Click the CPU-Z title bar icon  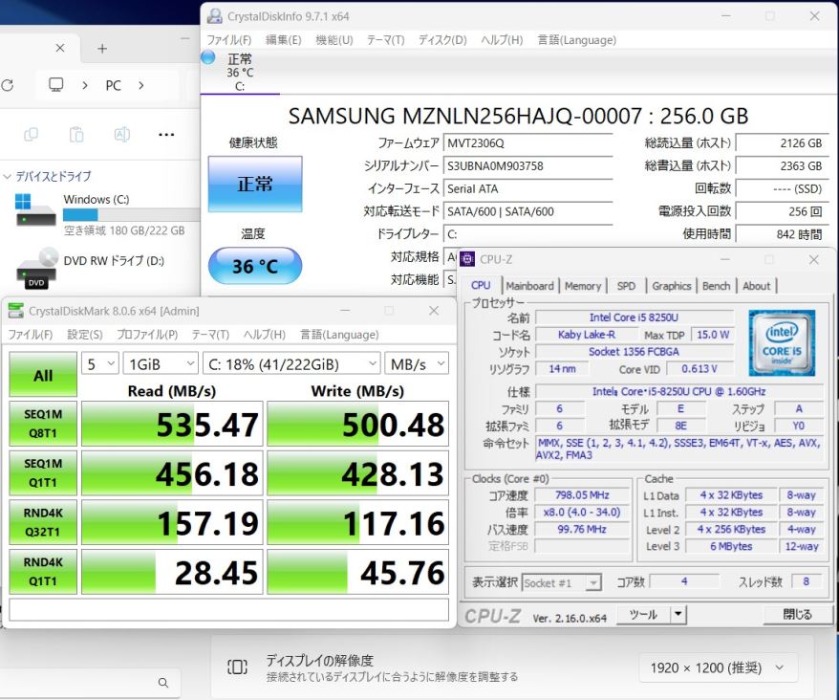(467, 259)
